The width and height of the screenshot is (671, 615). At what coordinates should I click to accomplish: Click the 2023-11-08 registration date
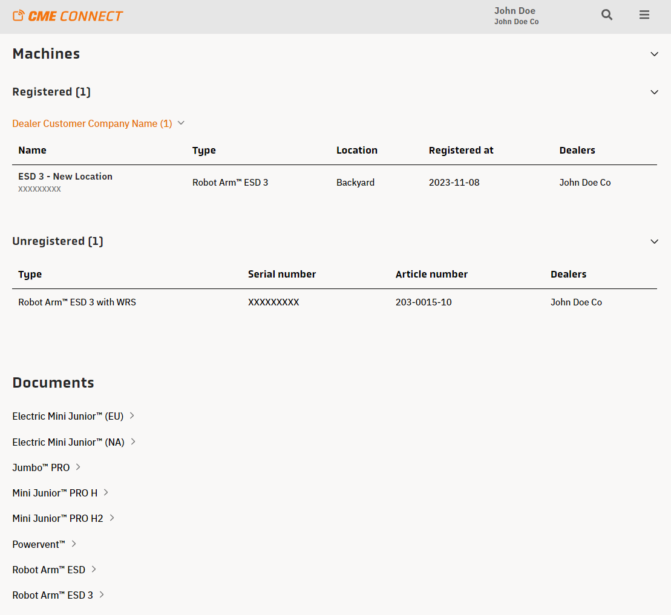point(454,183)
